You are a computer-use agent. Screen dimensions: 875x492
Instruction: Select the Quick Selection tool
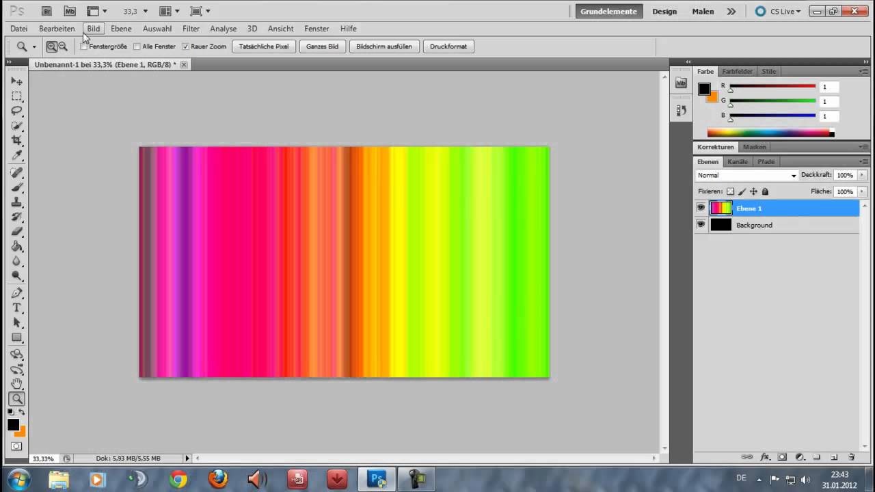[x=17, y=126]
